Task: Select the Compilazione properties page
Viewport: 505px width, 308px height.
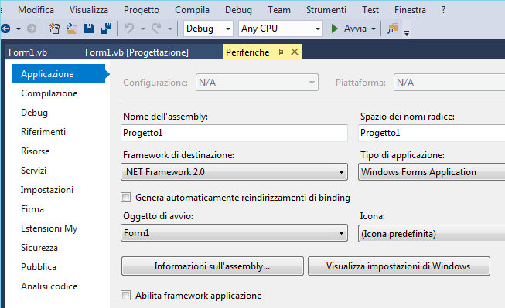Action: point(49,93)
